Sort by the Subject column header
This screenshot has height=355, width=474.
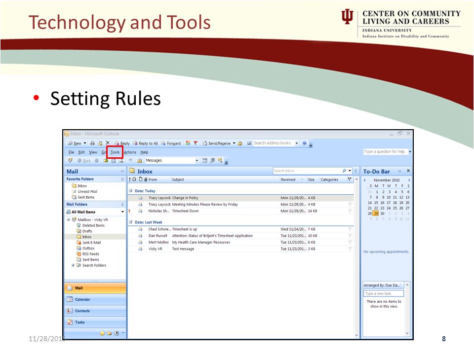click(x=226, y=179)
